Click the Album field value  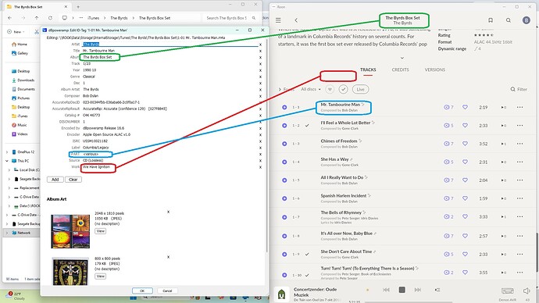click(98, 57)
